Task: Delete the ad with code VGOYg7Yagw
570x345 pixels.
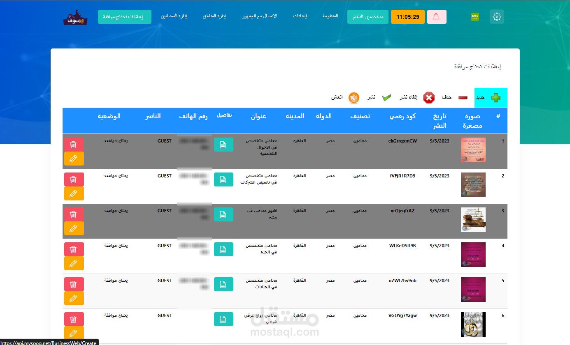Action: point(74,319)
